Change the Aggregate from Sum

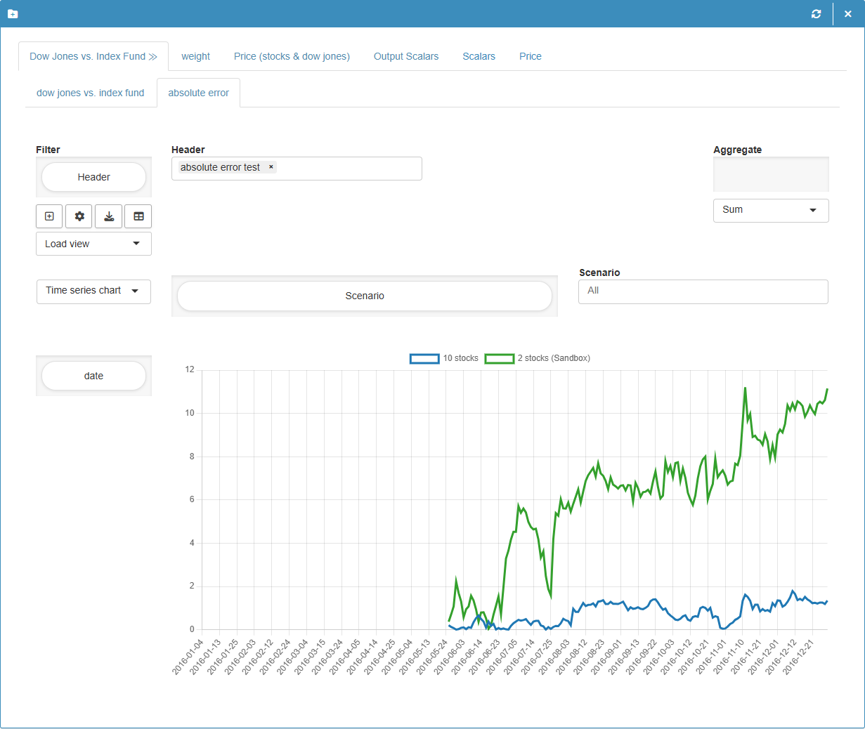pyautogui.click(x=771, y=210)
